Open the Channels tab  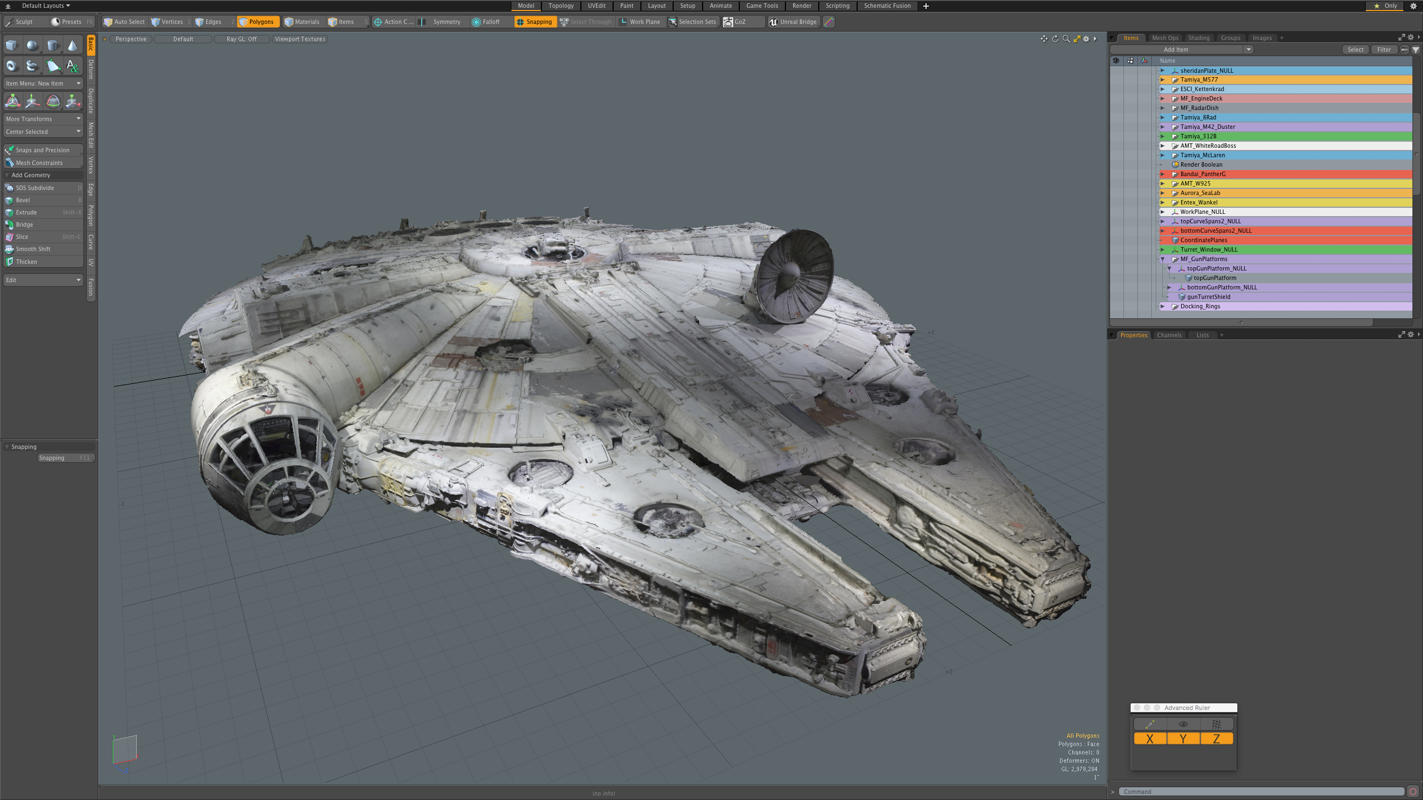pos(1169,335)
